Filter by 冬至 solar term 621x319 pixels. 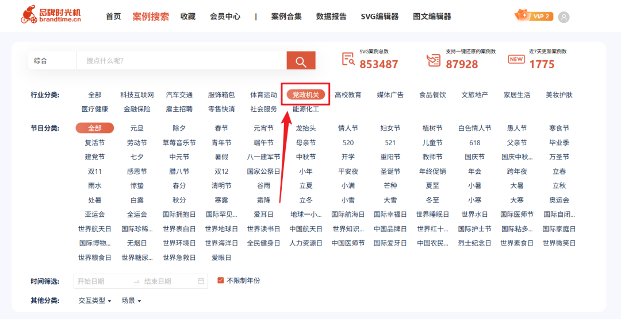coord(432,200)
